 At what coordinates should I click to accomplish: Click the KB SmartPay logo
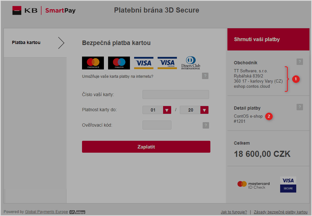click(x=44, y=10)
